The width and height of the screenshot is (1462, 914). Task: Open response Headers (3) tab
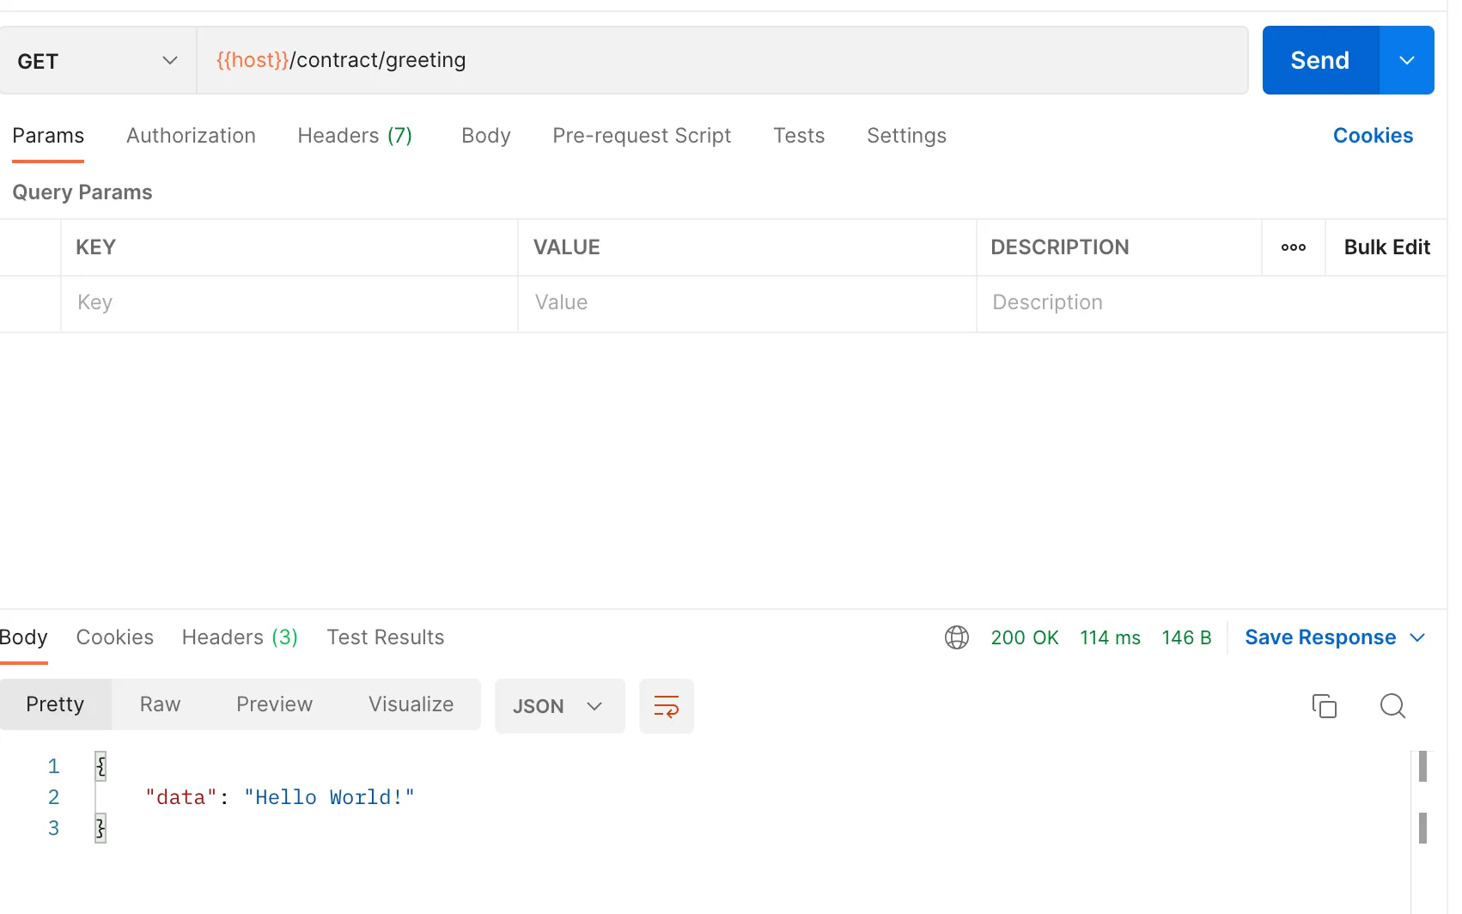(x=240, y=637)
